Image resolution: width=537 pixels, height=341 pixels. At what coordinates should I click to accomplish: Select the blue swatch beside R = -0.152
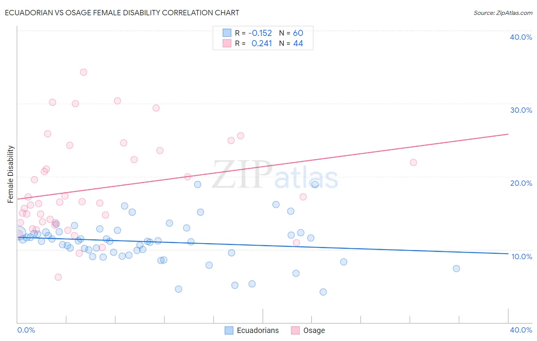coord(227,33)
